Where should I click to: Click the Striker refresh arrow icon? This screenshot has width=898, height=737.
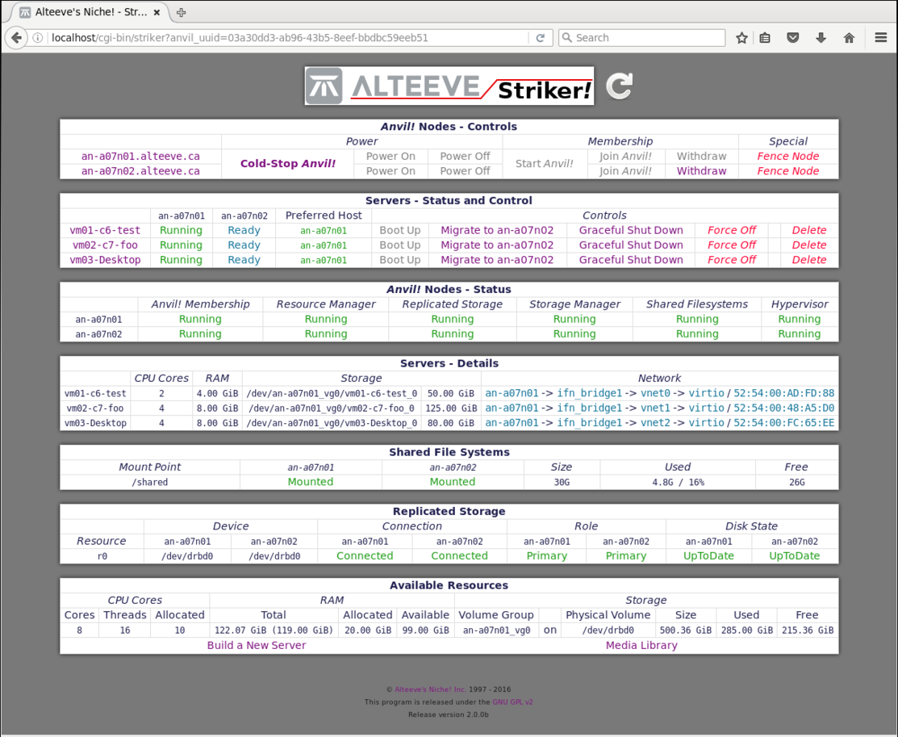click(x=619, y=86)
